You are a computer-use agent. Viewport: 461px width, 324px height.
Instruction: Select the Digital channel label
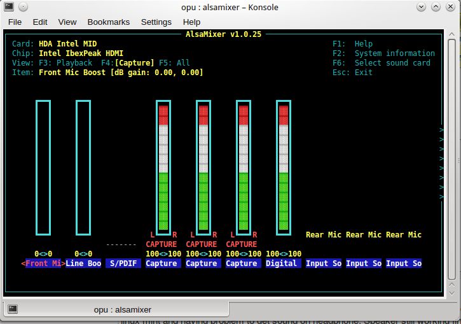pyautogui.click(x=283, y=263)
